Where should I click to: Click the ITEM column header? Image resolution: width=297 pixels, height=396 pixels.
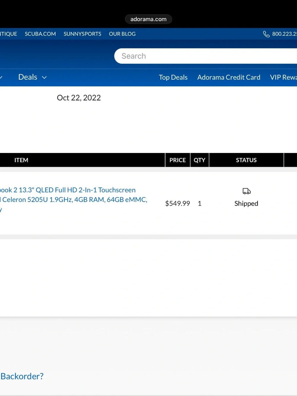point(21,160)
